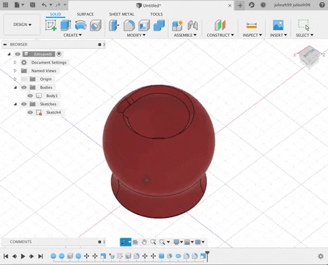Click the Joint tool icon
This screenshot has height=265, width=328.
[193, 25]
